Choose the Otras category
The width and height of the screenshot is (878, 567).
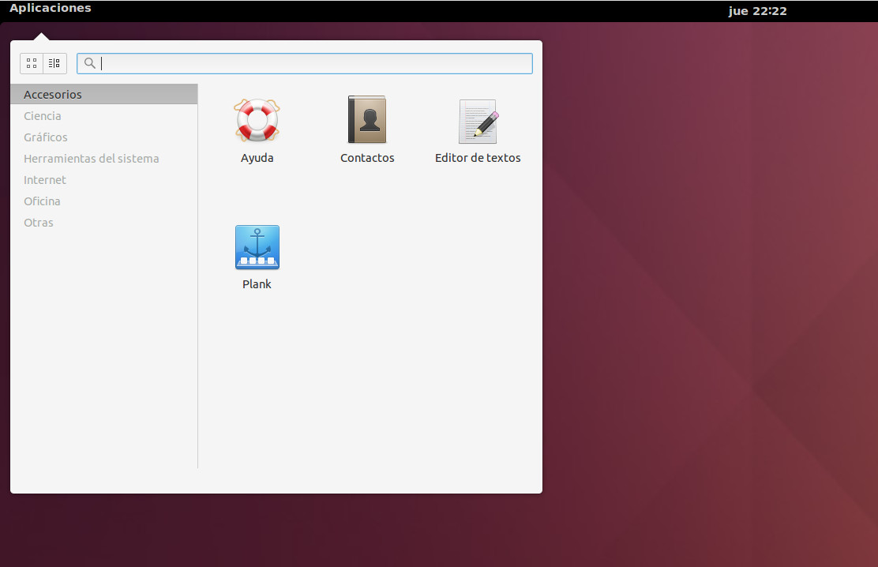[x=104, y=223]
